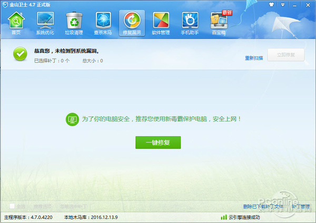The image size is (316, 223).
Task: Click the Kingsoft shield logo in title bar
Action: [x=5, y=5]
